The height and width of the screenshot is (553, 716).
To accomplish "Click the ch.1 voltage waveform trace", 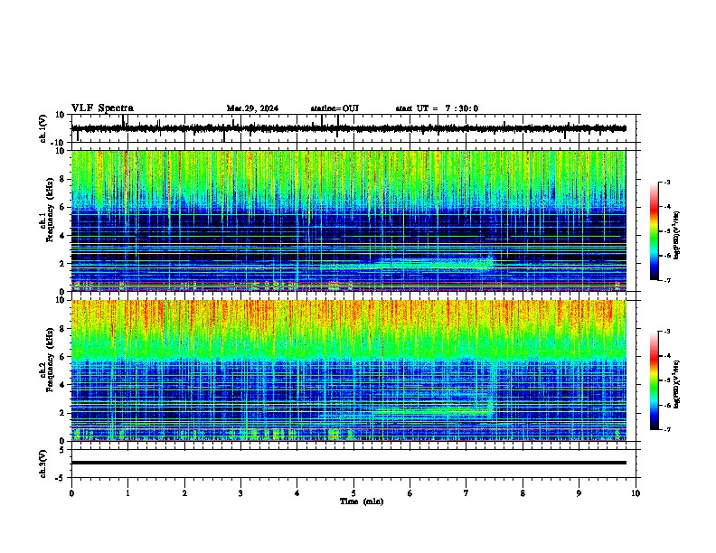I will pos(349,128).
